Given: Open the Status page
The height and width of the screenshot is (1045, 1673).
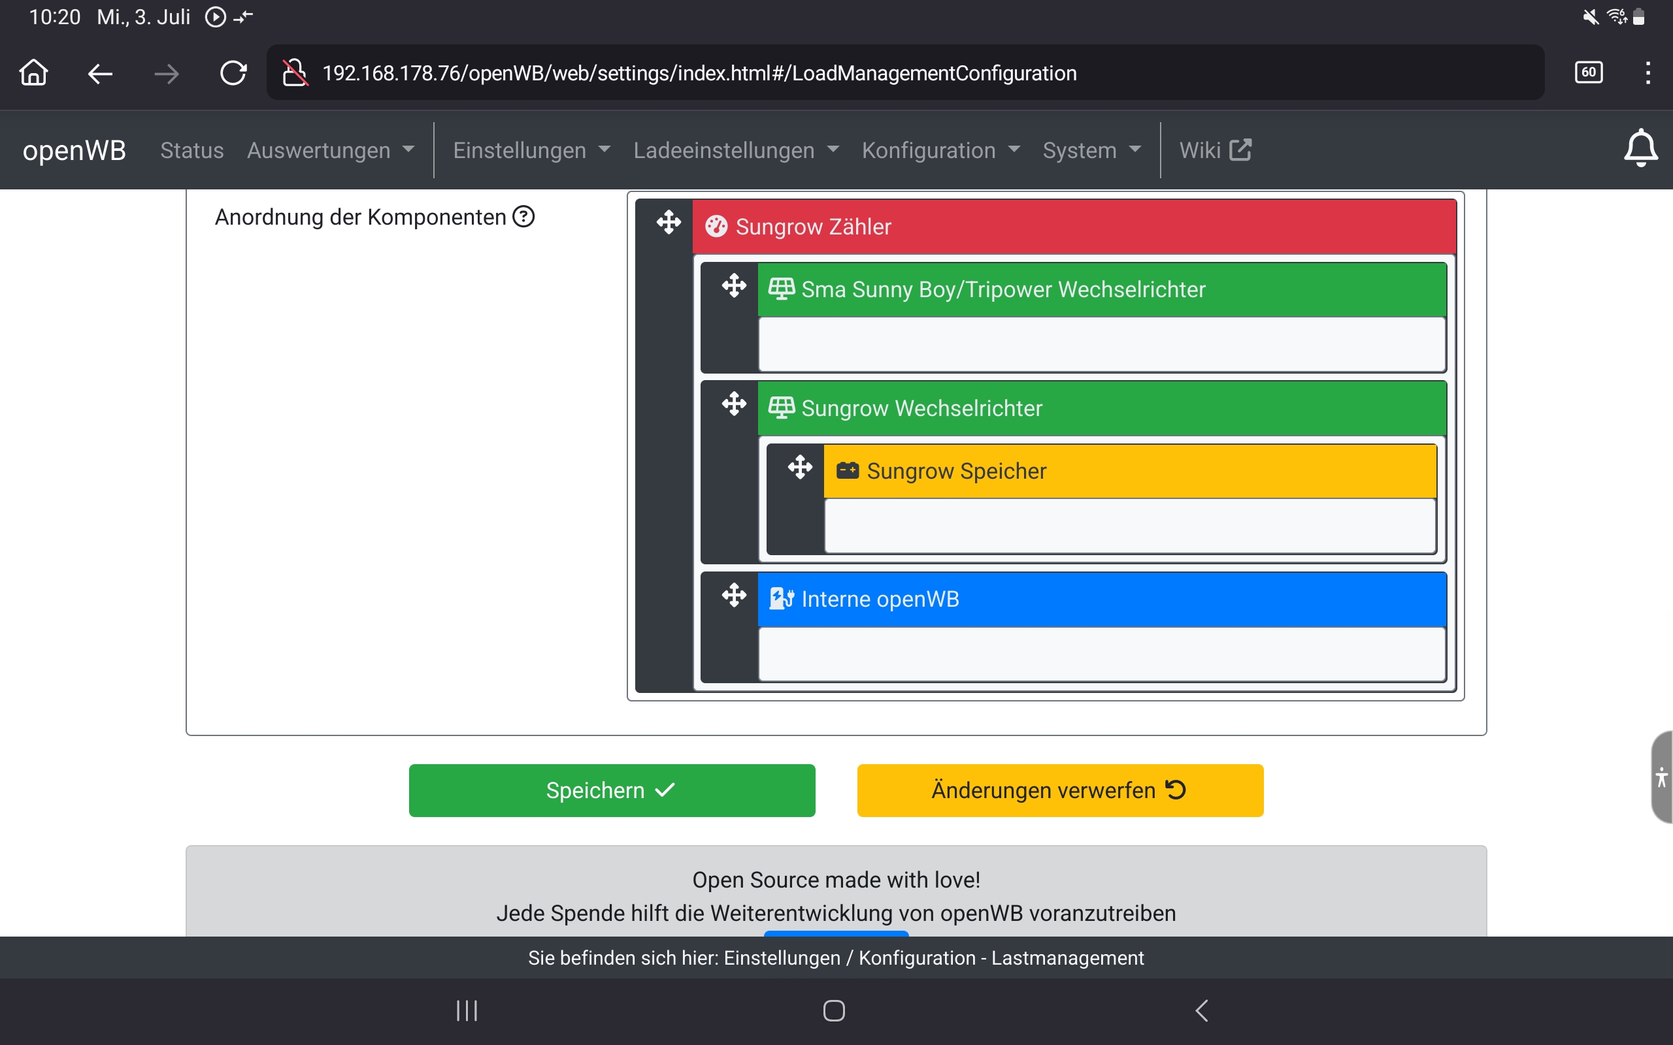Looking at the screenshot, I should pyautogui.click(x=191, y=150).
